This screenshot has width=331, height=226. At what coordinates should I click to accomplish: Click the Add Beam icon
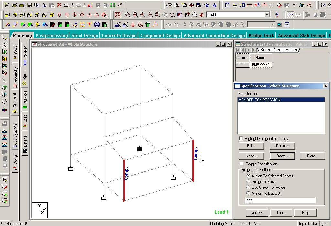click(x=8, y=25)
